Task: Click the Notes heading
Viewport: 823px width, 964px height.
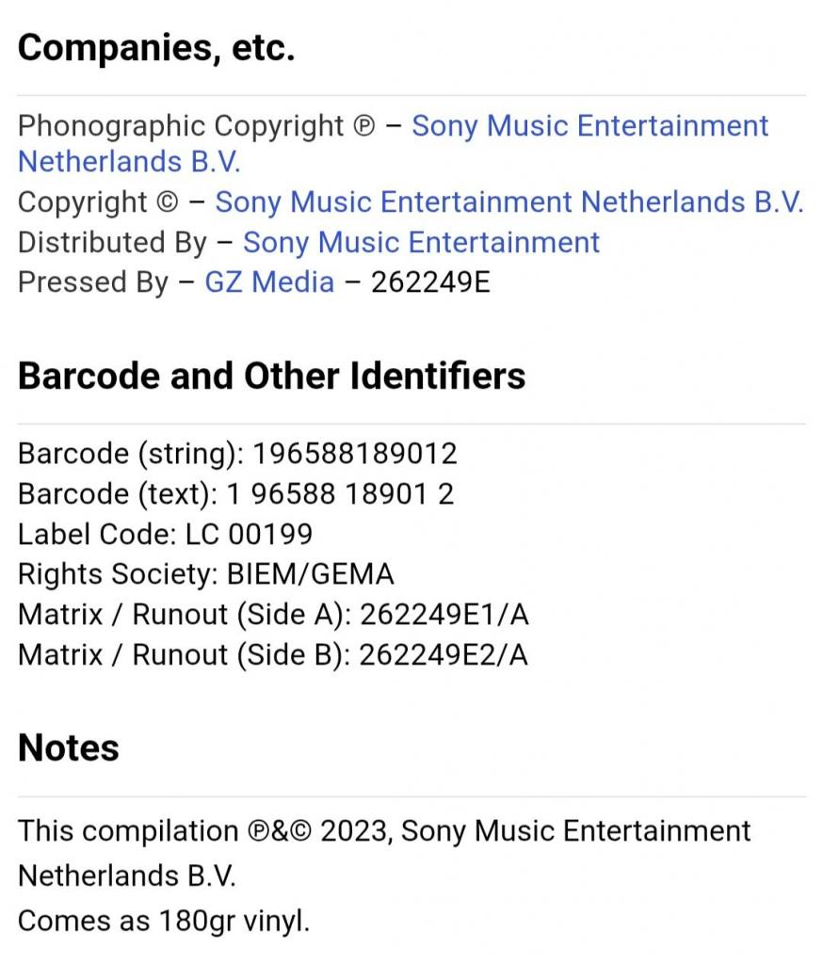Action: pyautogui.click(x=69, y=747)
